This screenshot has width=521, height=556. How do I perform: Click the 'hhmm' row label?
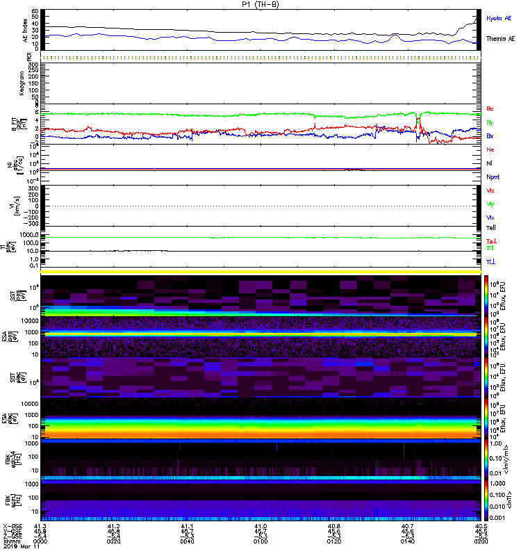(x=13, y=541)
